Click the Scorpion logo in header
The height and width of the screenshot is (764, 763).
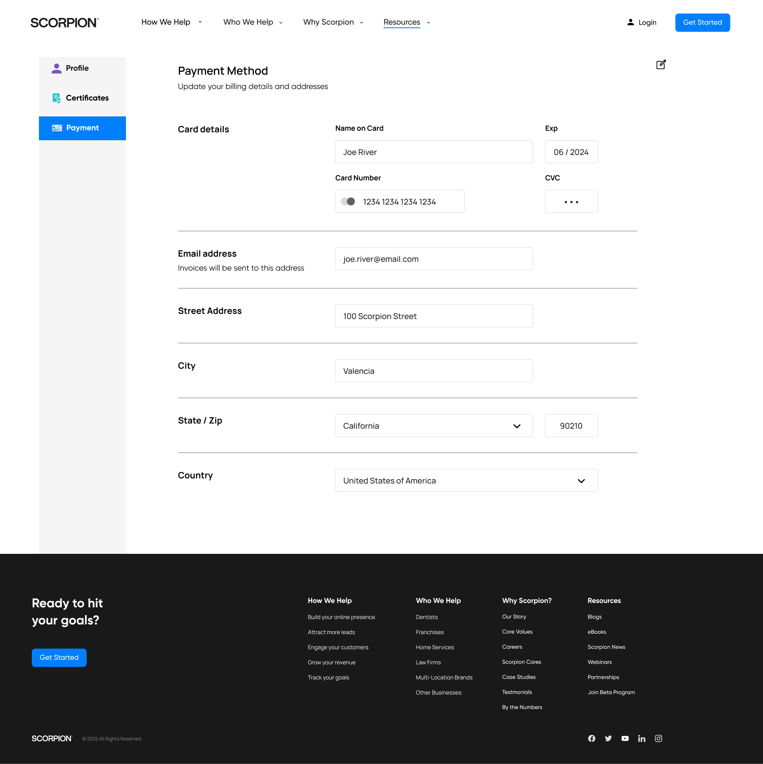point(65,23)
